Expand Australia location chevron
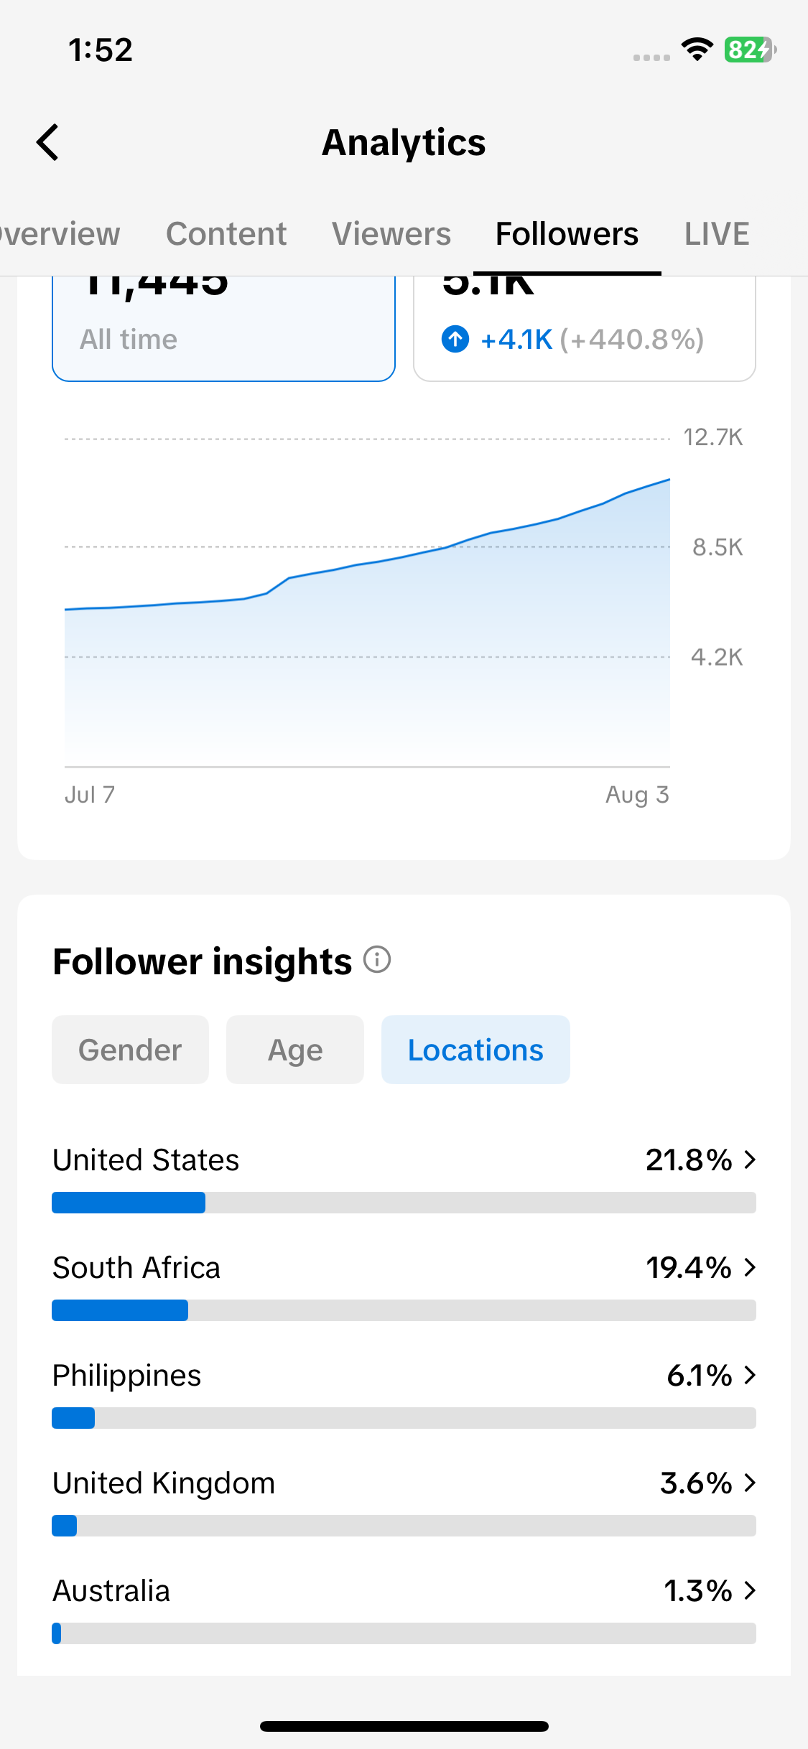Viewport: 808px width, 1749px height. (x=751, y=1590)
